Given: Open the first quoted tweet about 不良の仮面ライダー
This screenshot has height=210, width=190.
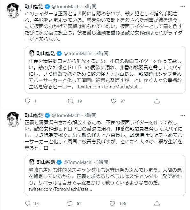Looking at the screenshot, I should pos(105,70).
